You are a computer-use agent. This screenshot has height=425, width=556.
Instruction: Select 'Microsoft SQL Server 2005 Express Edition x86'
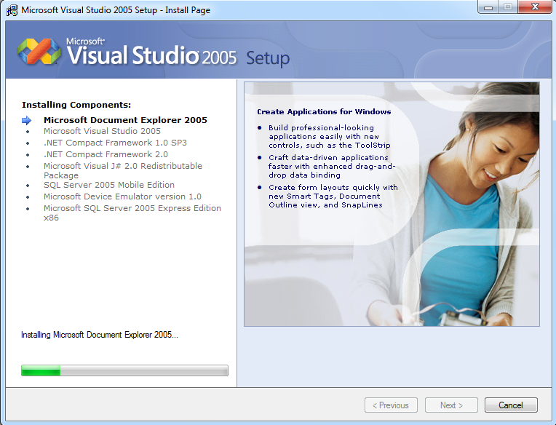point(132,212)
